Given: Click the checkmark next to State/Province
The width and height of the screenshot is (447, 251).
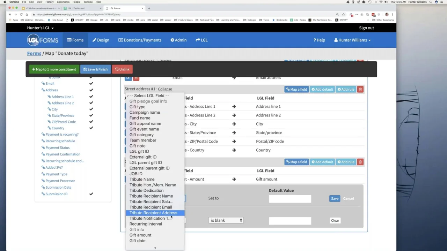Looking at the screenshot, I should (x=91, y=115).
